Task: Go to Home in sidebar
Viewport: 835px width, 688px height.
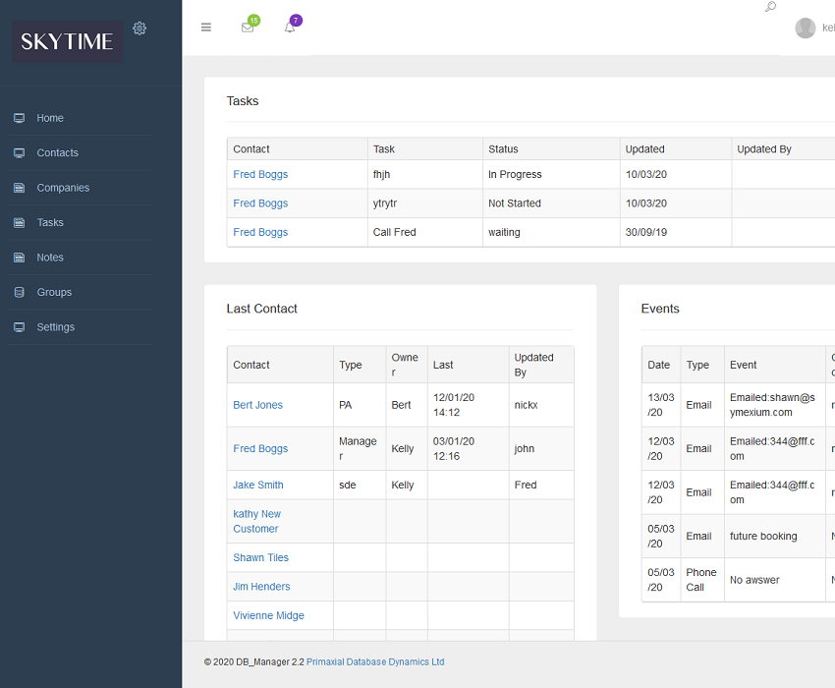Action: click(50, 118)
